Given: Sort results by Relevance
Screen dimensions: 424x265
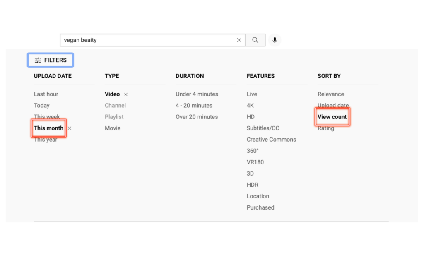Looking at the screenshot, I should [330, 94].
